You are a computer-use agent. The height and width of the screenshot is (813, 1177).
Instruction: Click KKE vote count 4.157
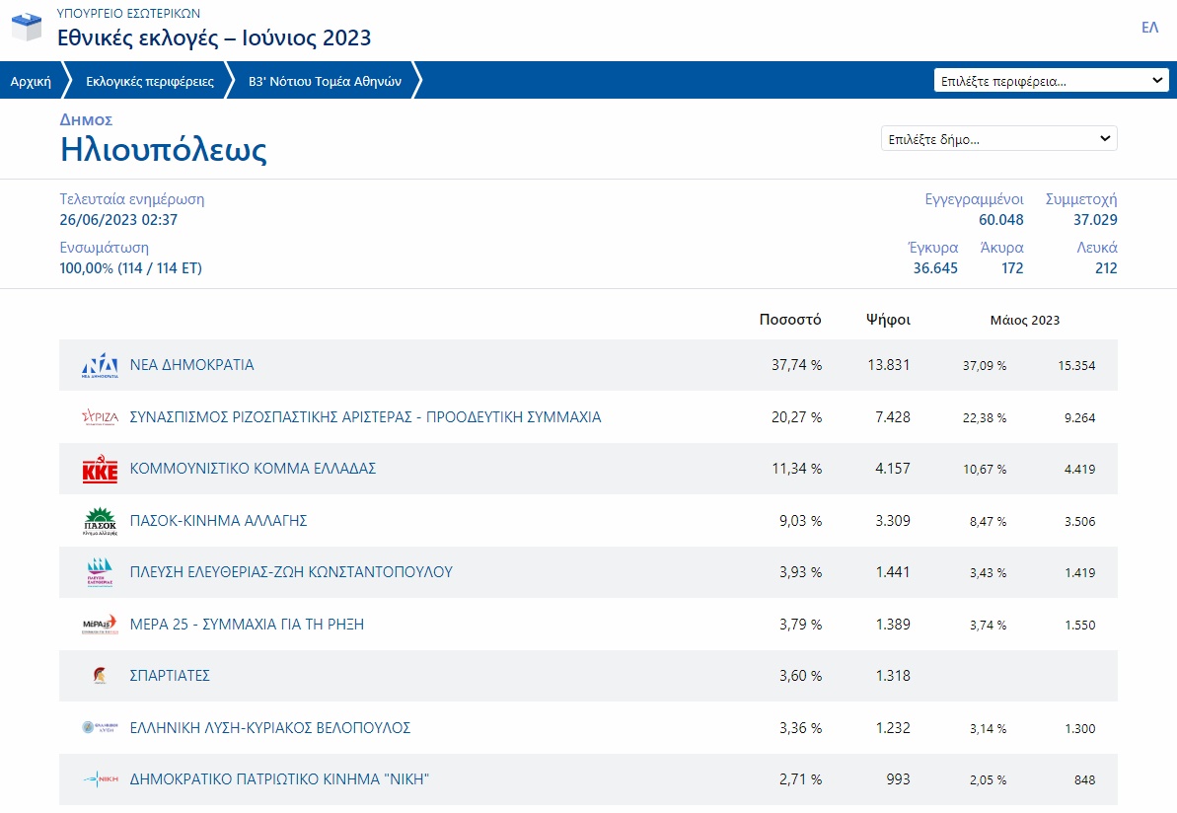tap(893, 469)
